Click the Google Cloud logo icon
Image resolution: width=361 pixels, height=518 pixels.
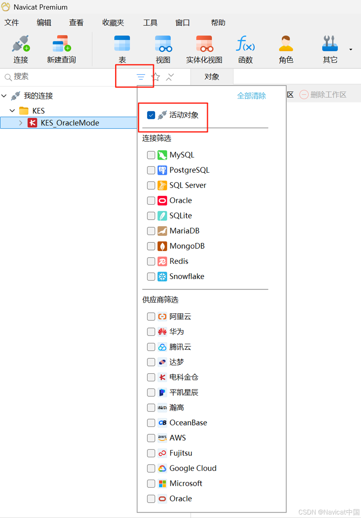click(x=162, y=468)
